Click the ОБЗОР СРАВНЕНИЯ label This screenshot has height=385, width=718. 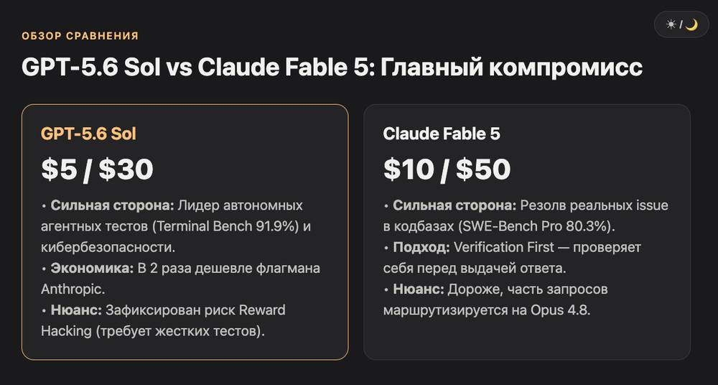point(80,36)
